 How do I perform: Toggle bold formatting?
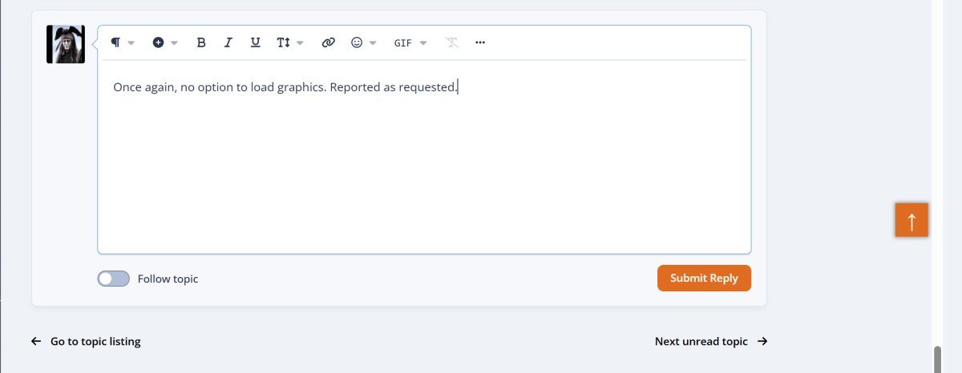pyautogui.click(x=201, y=42)
